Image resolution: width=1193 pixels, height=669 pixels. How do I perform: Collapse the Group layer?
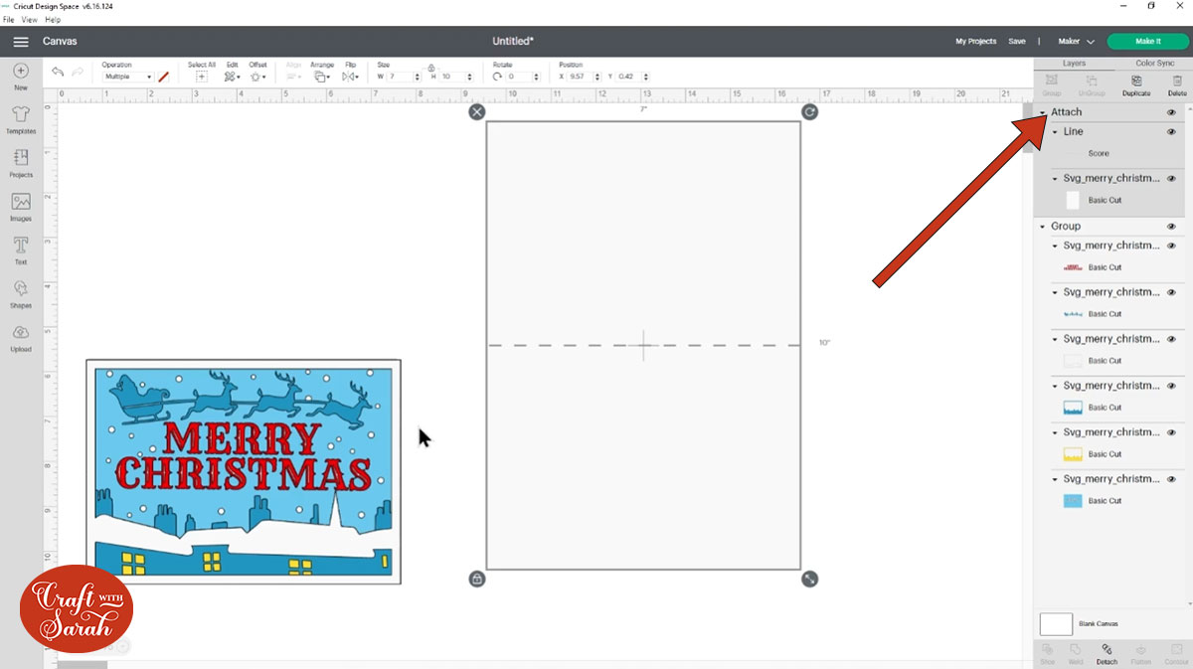coord(1043,226)
